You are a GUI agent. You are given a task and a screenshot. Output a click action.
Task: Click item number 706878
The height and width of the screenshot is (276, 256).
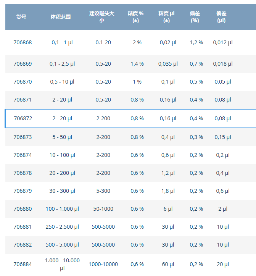coord(23,173)
